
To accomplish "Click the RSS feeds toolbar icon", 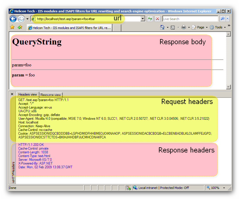I will tap(173, 27).
